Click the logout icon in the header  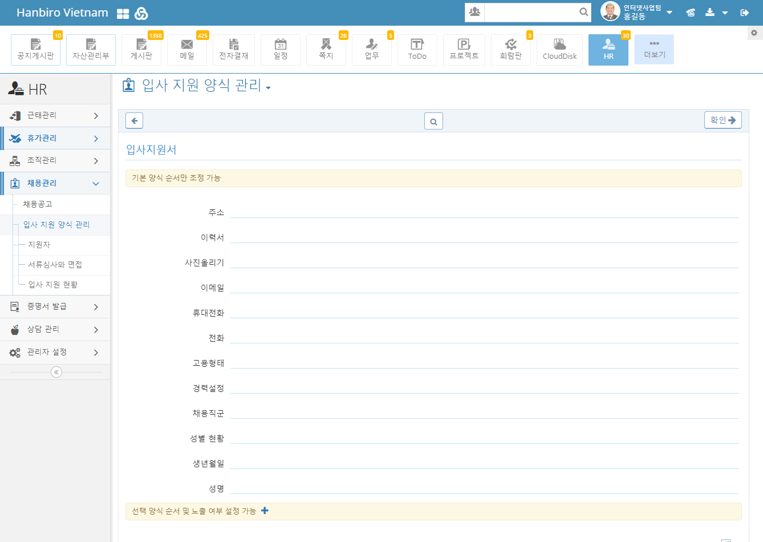744,13
